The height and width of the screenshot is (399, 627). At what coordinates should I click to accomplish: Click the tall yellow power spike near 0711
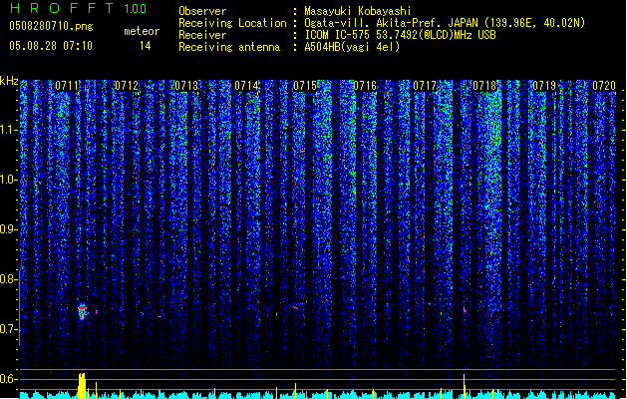82,386
